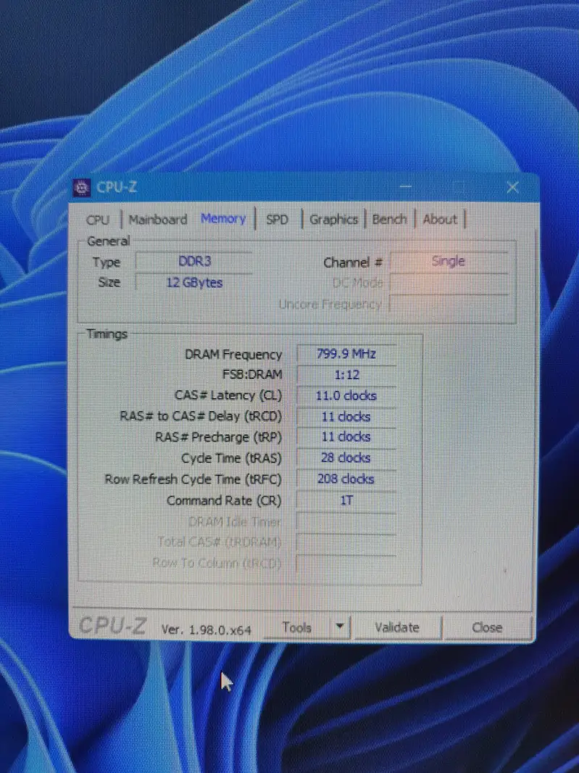Select the Memory tab
The width and height of the screenshot is (579, 773).
223,218
